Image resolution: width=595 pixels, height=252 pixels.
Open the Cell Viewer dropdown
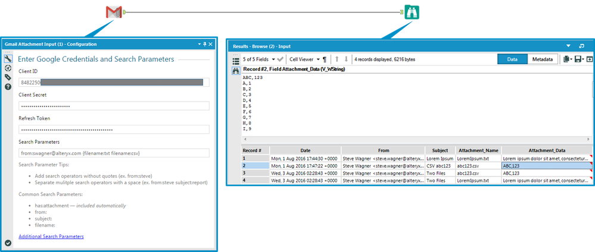tap(304, 59)
